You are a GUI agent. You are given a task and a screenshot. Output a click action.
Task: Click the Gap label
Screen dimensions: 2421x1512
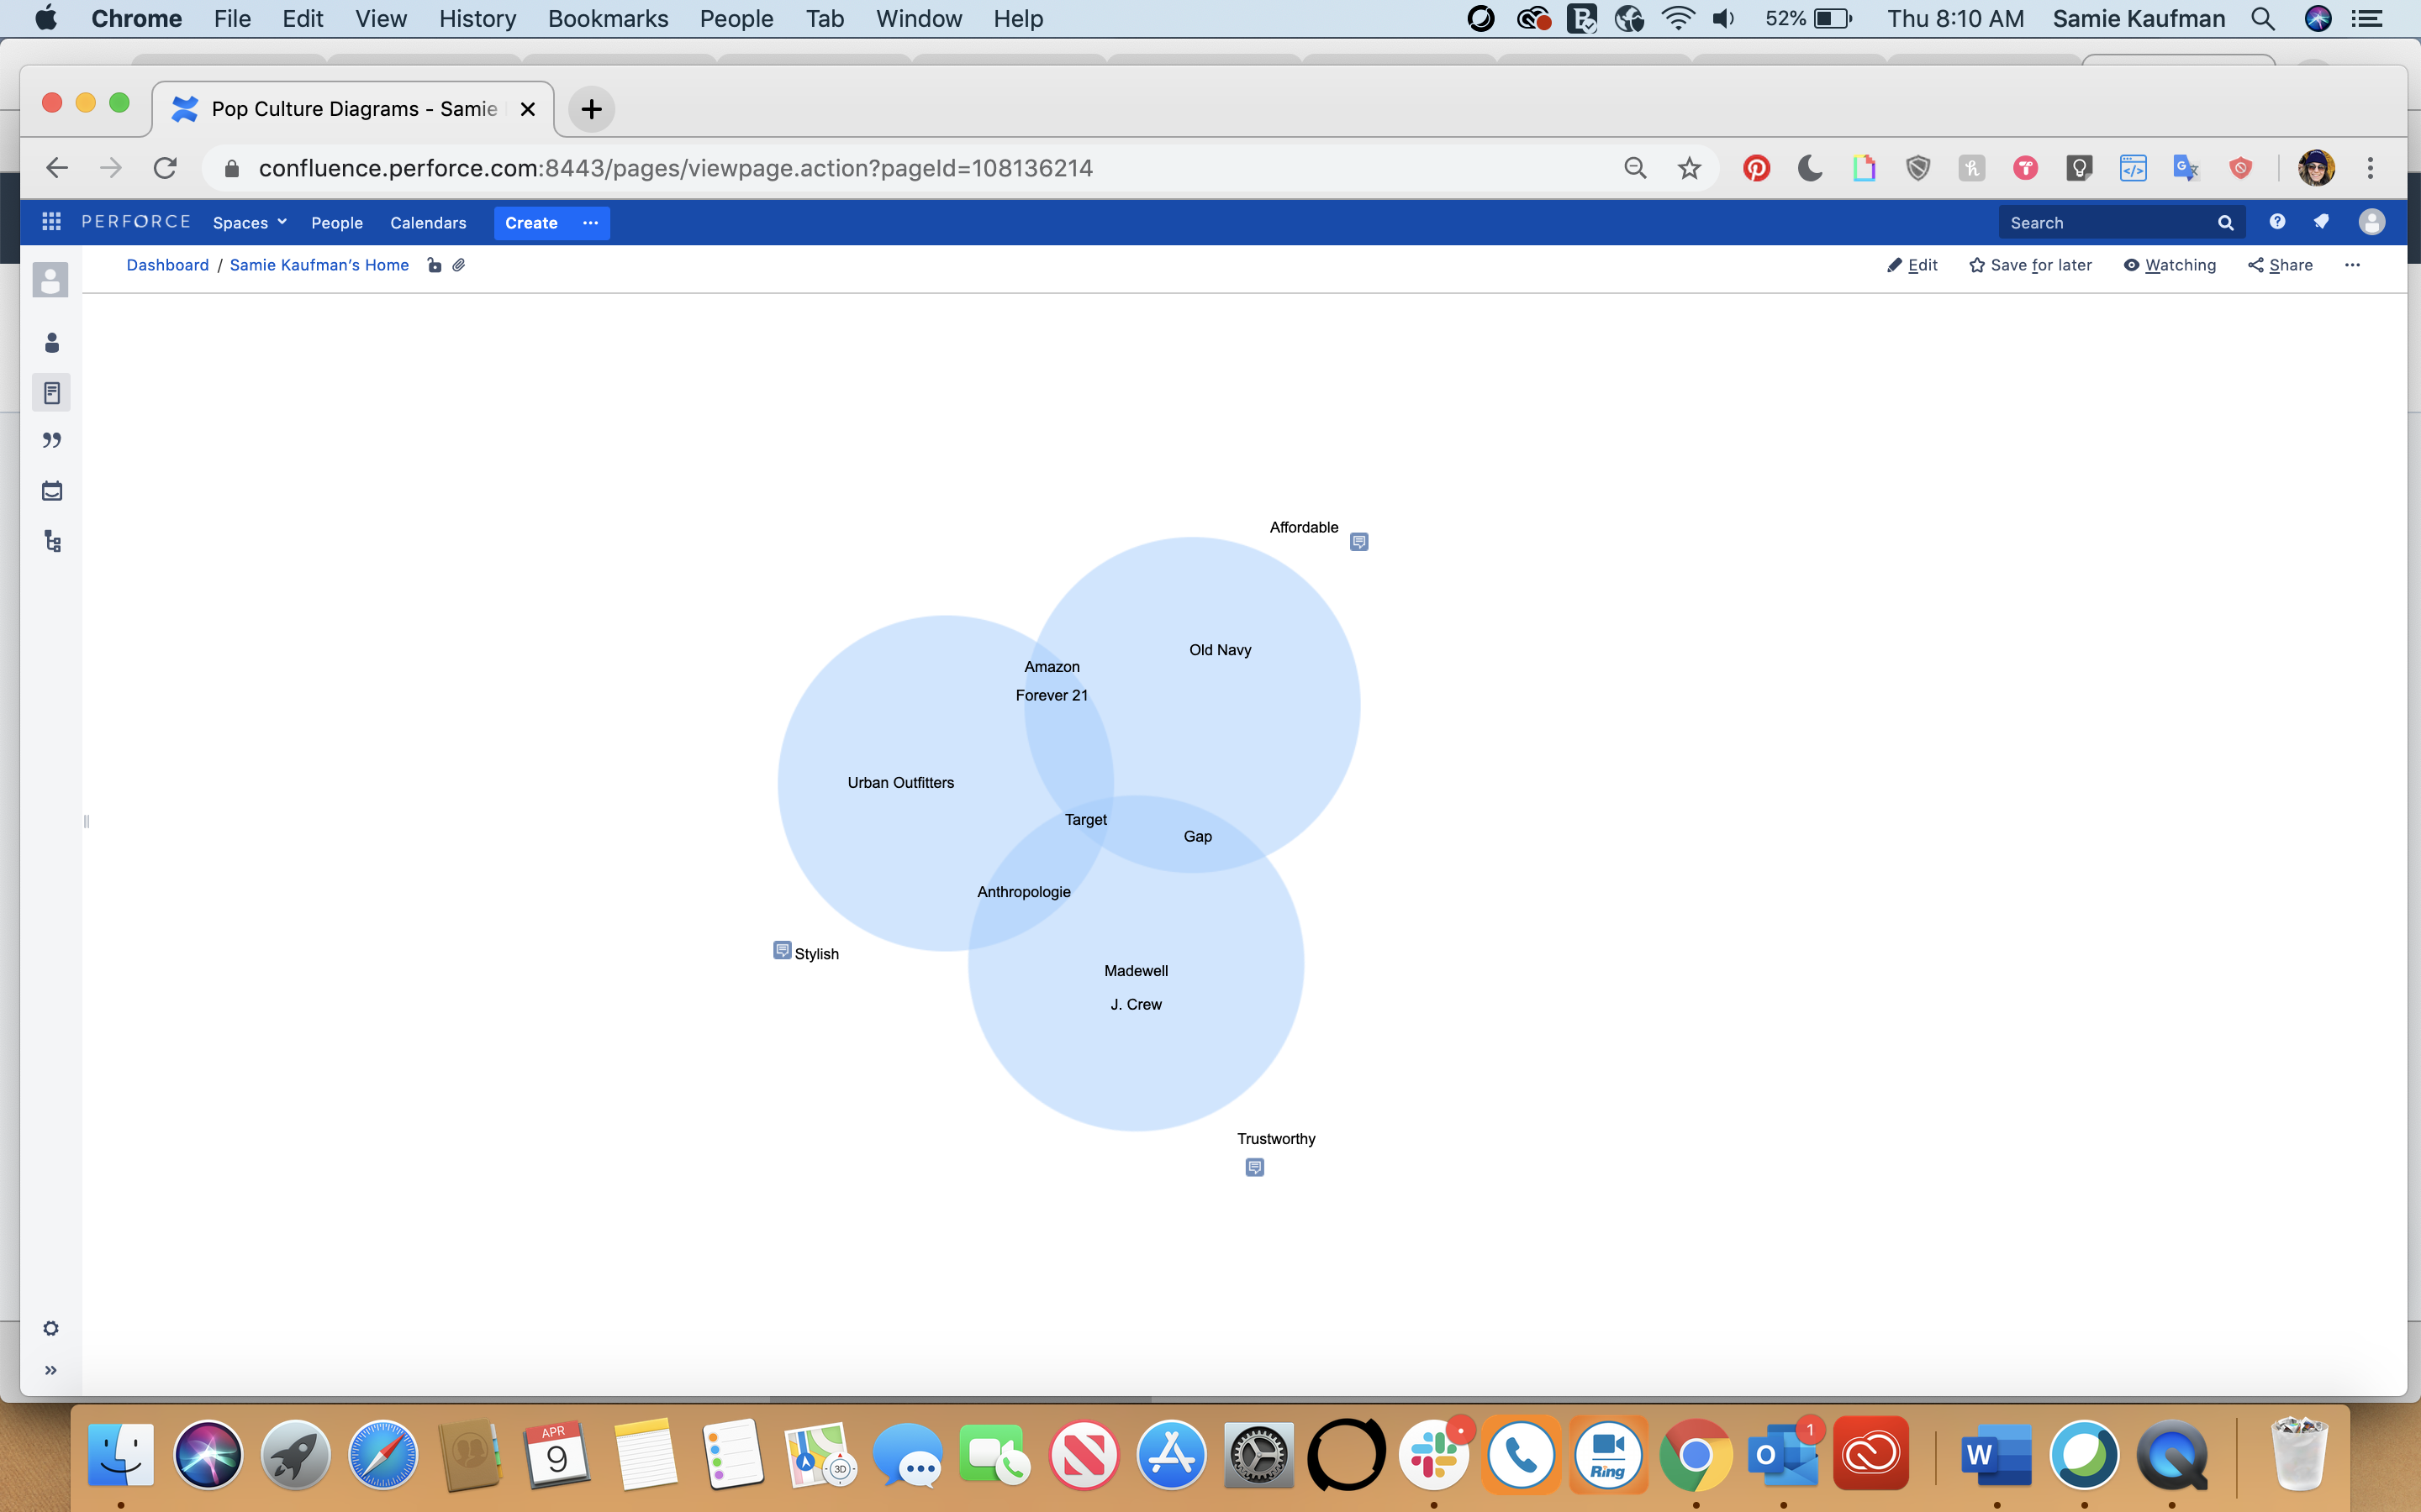tap(1198, 837)
